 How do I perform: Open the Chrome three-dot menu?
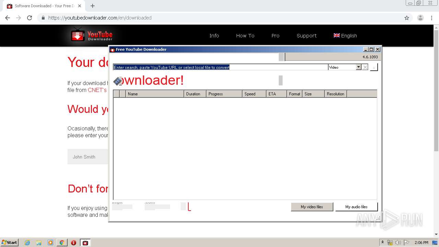point(432,18)
